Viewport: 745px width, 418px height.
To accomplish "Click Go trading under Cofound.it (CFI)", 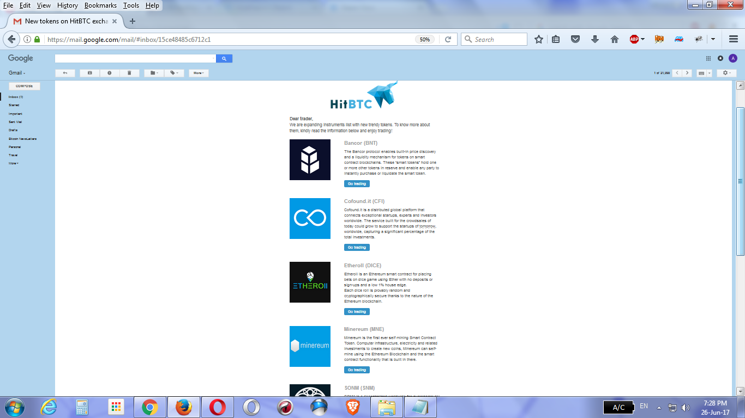I will pyautogui.click(x=357, y=247).
